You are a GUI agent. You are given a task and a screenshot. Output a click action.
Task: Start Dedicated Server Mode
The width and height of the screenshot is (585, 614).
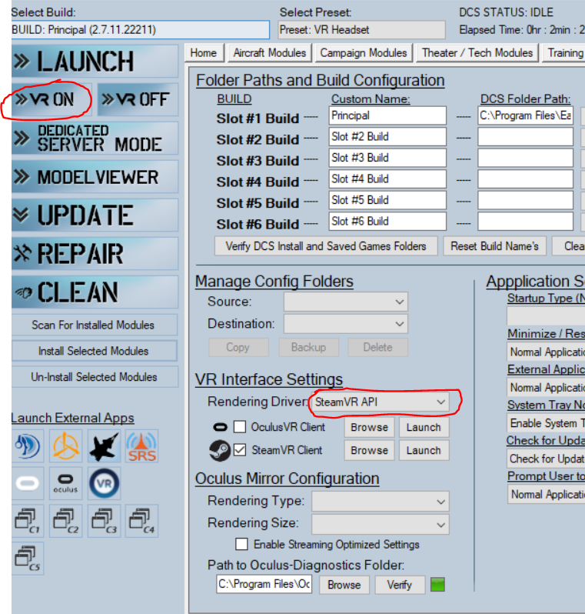95,138
